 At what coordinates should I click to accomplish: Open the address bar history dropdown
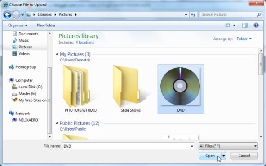[186, 15]
